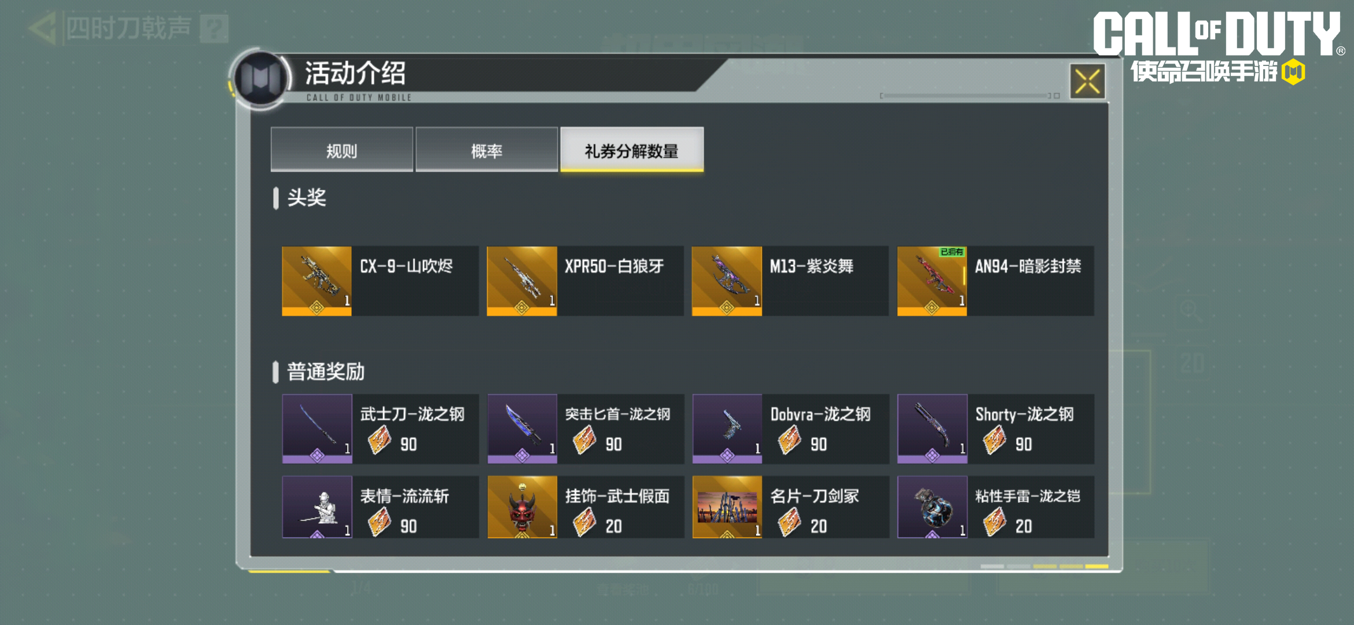The image size is (1354, 625).
Task: Select the 表情-流流斩 emote icon
Action: tap(317, 507)
